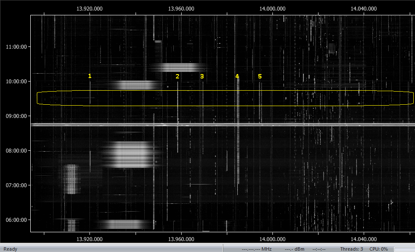Image resolution: width=415 pixels, height=252 pixels.
Task: Click 13.960.000 on the lower frequency axis
Action: point(181,239)
